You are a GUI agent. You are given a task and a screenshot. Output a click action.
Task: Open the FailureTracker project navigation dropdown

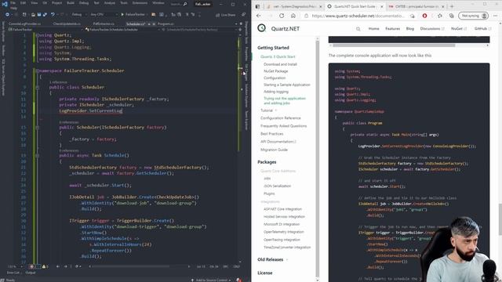pos(45,30)
